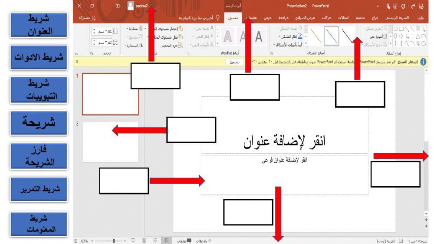
Task: Open تأثيرات الأشكال (Shape Effects) dropdown
Action: (x=288, y=45)
